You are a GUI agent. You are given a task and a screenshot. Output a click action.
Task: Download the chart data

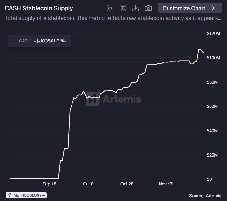(x=135, y=8)
